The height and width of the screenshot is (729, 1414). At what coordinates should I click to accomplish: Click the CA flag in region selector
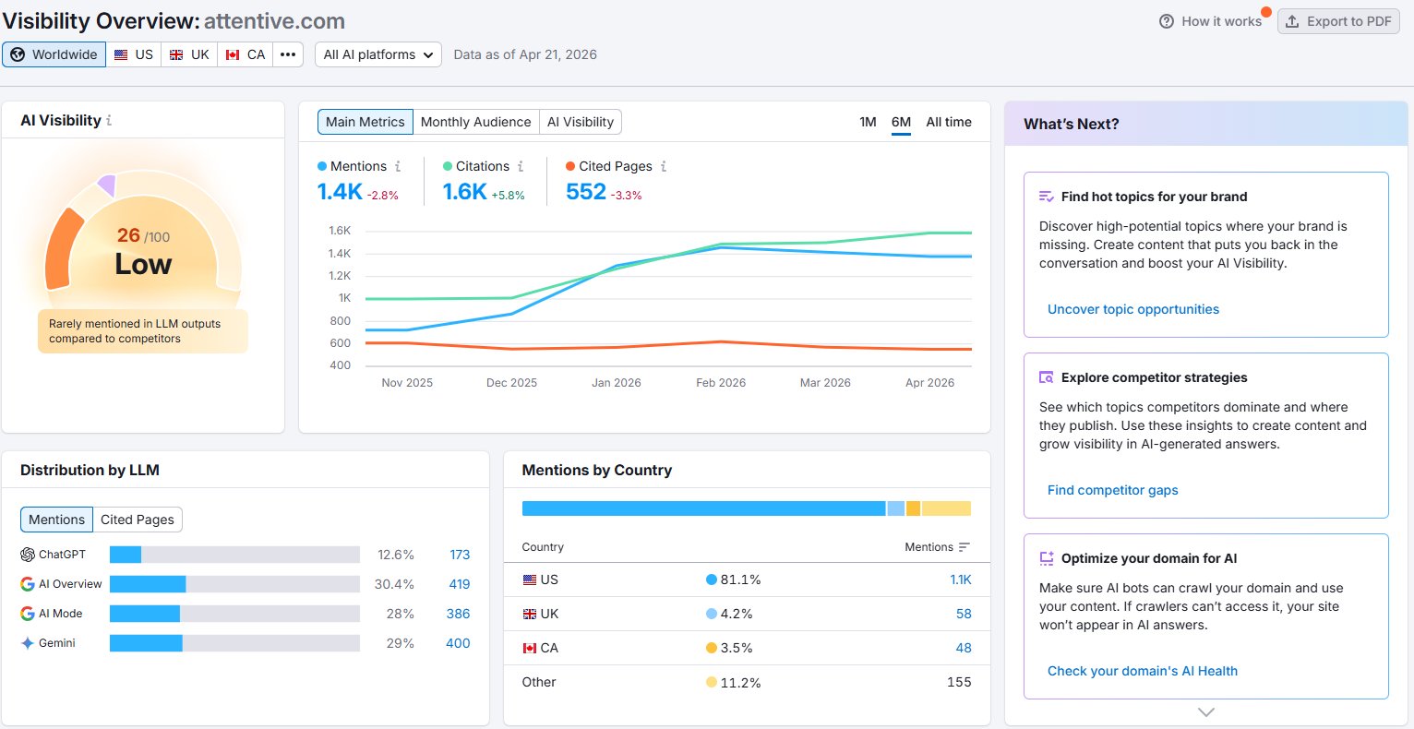tap(233, 55)
